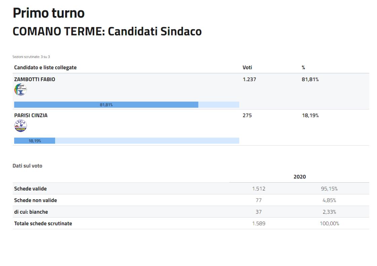Click the "COMANO TERME: Candidati Sindaco" title
Image resolution: width=377 pixels, height=266 pixels.
pos(107,31)
